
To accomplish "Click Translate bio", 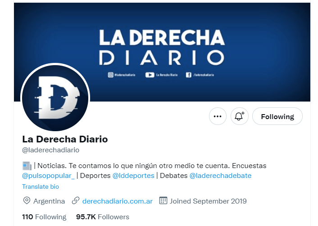I will click(x=41, y=186).
